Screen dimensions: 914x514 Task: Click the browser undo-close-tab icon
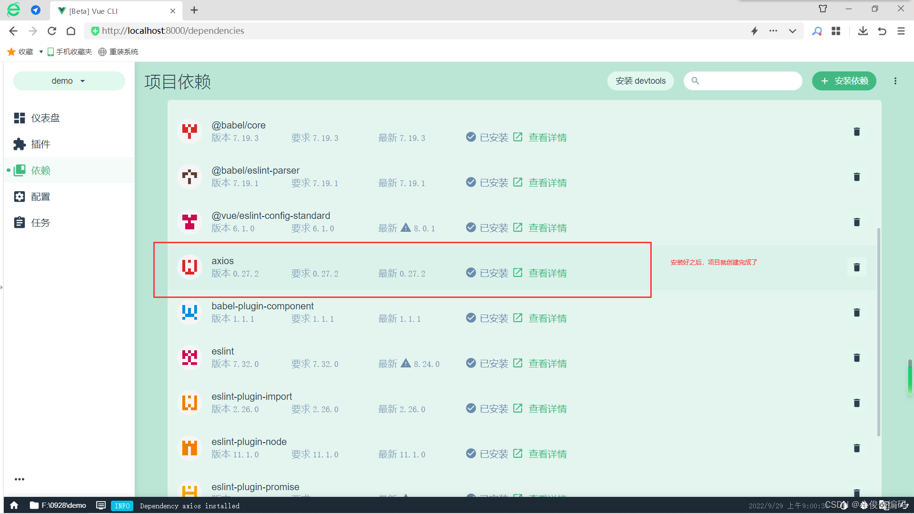point(882,31)
